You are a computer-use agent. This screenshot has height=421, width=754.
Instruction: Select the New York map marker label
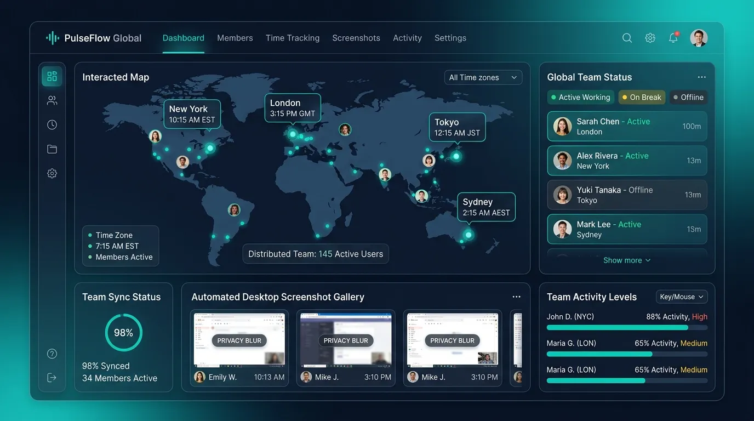(x=192, y=114)
